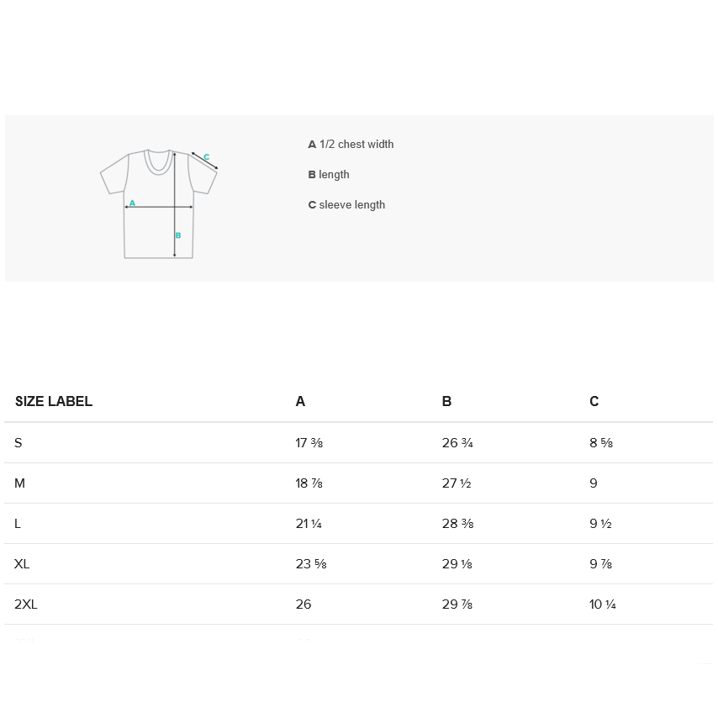Click the 27 ½ length value for M
The height and width of the screenshot is (718, 718).
pos(457,483)
